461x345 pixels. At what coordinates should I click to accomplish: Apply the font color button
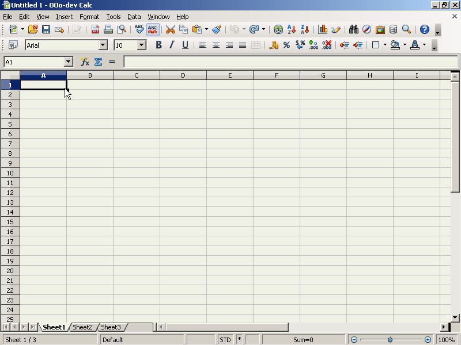tap(415, 45)
